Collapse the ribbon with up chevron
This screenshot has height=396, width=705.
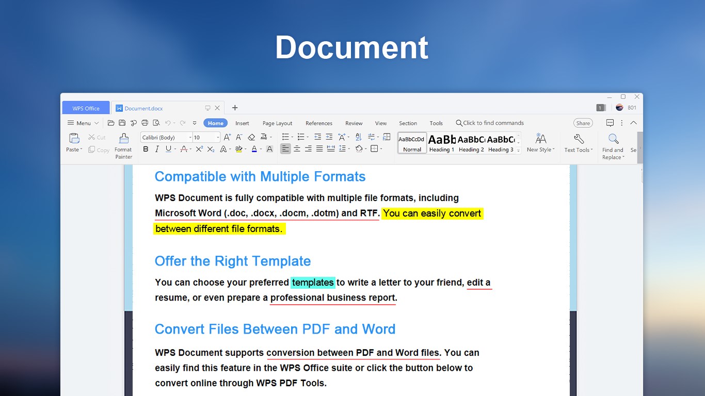pyautogui.click(x=634, y=123)
